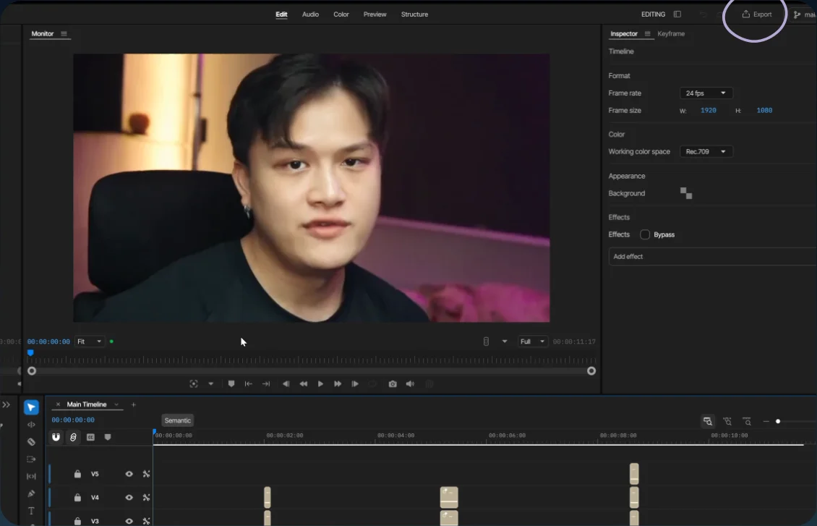Click the Export button
The height and width of the screenshot is (526, 817).
pos(757,14)
